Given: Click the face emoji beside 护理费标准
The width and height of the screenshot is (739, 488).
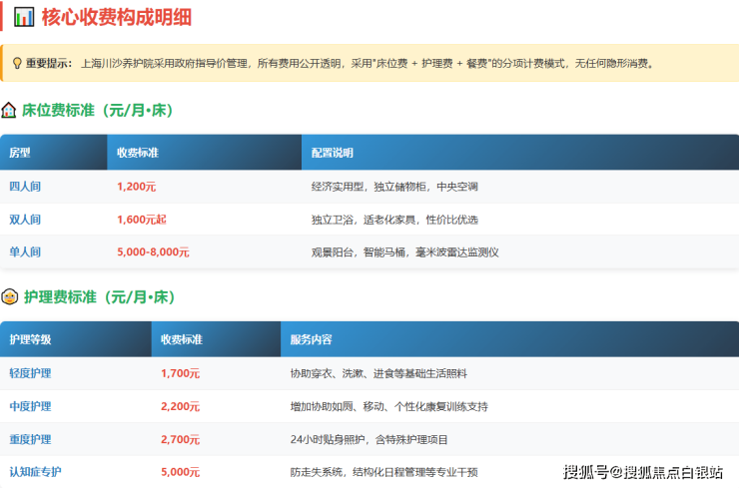Looking at the screenshot, I should click(x=9, y=297).
